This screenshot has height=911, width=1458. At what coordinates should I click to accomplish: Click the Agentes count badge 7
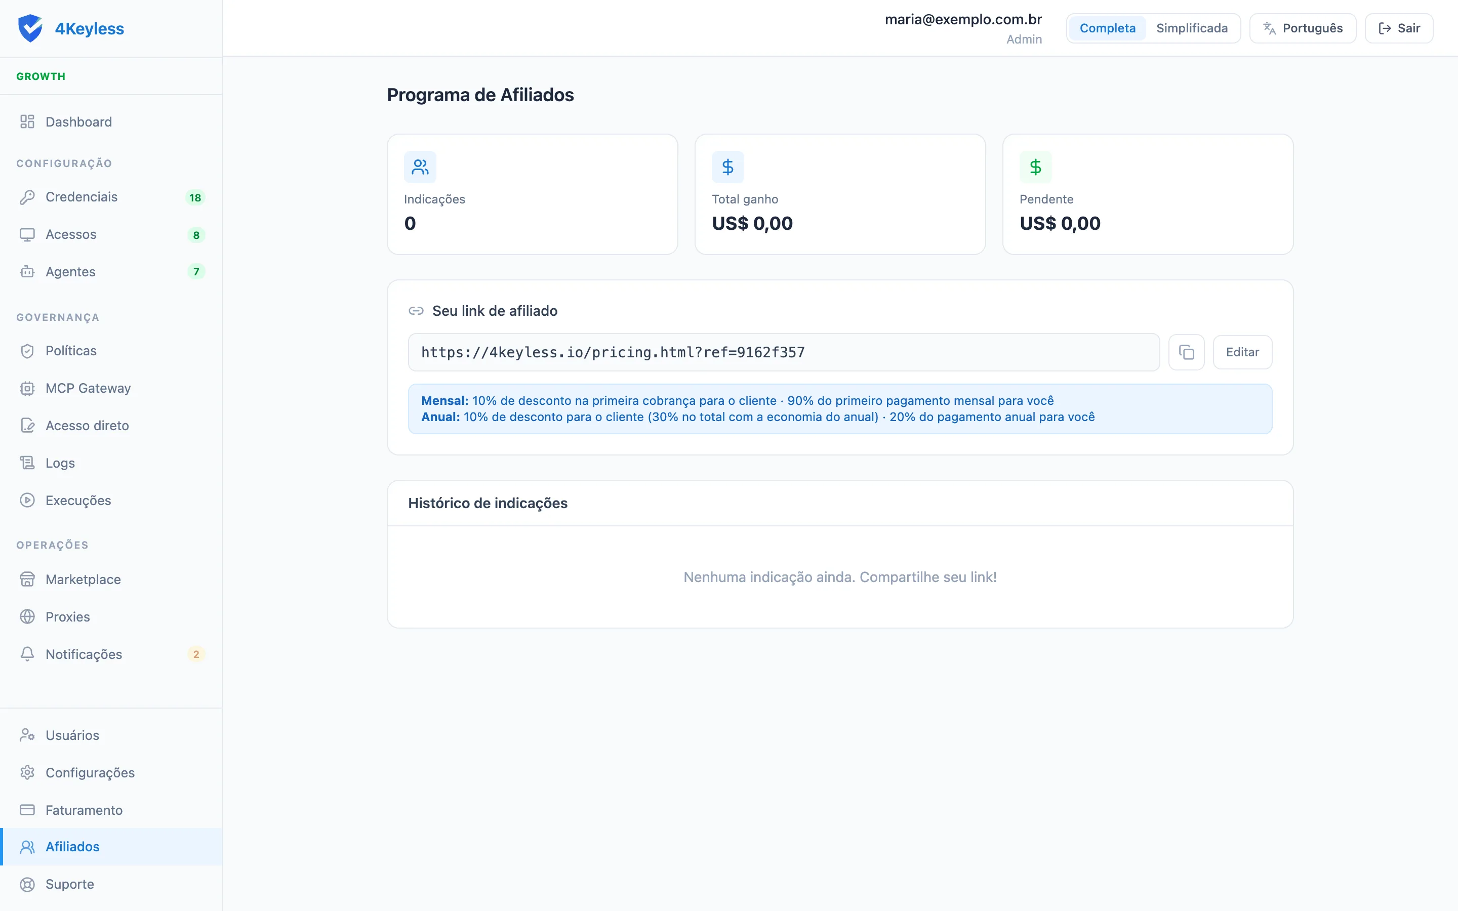click(196, 272)
